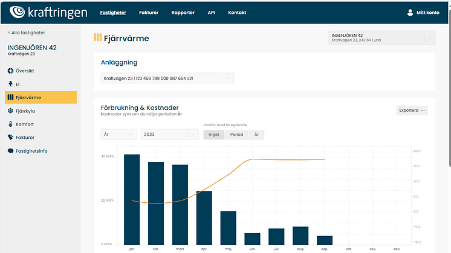Select the El lightning icon
The height and width of the screenshot is (253, 451).
coord(10,84)
